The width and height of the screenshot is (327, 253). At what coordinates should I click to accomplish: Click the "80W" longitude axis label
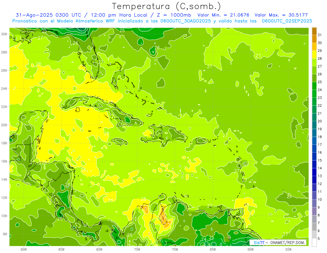[99, 249]
